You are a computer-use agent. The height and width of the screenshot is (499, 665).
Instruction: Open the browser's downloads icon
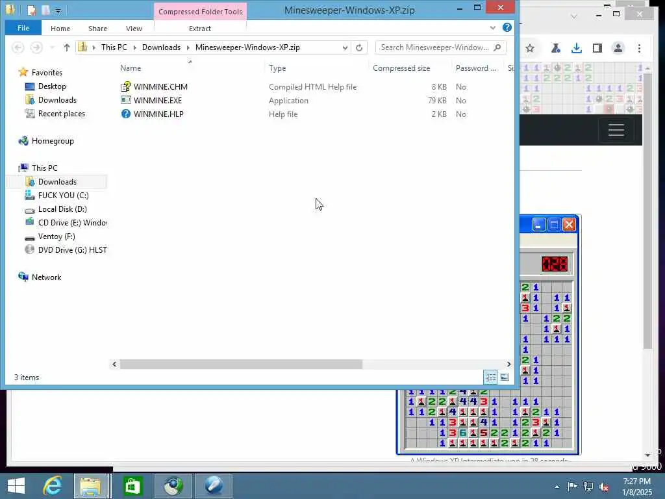[x=577, y=48]
